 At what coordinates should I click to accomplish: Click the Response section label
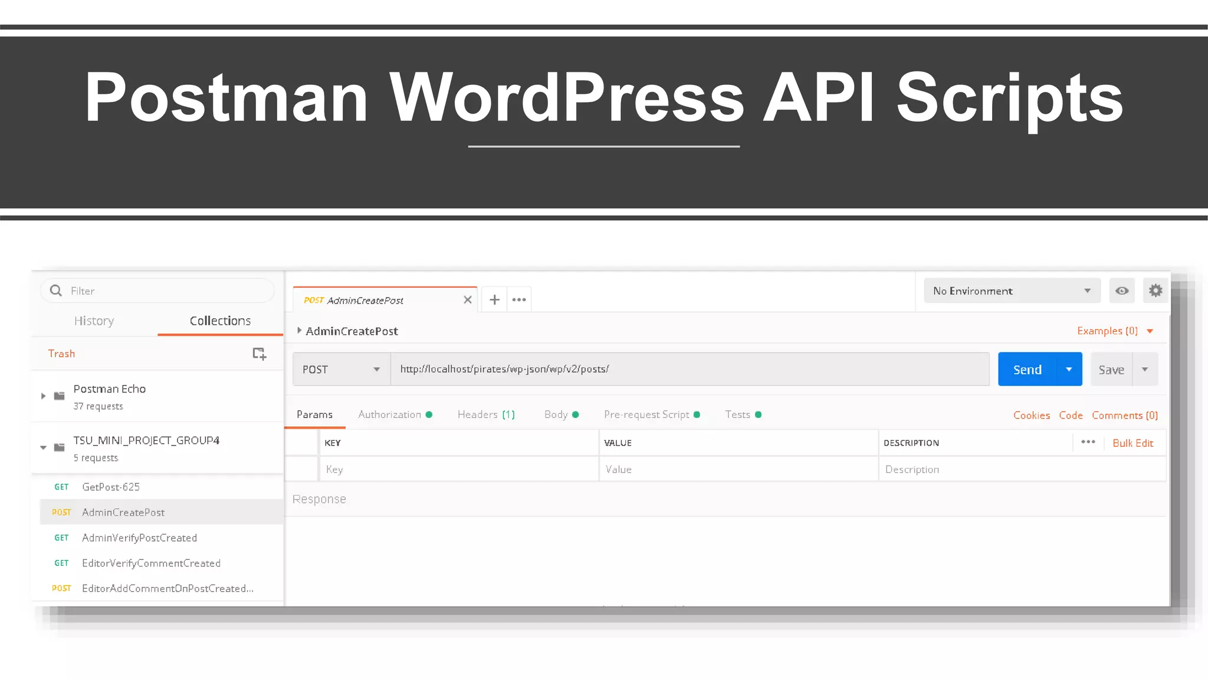(x=319, y=499)
